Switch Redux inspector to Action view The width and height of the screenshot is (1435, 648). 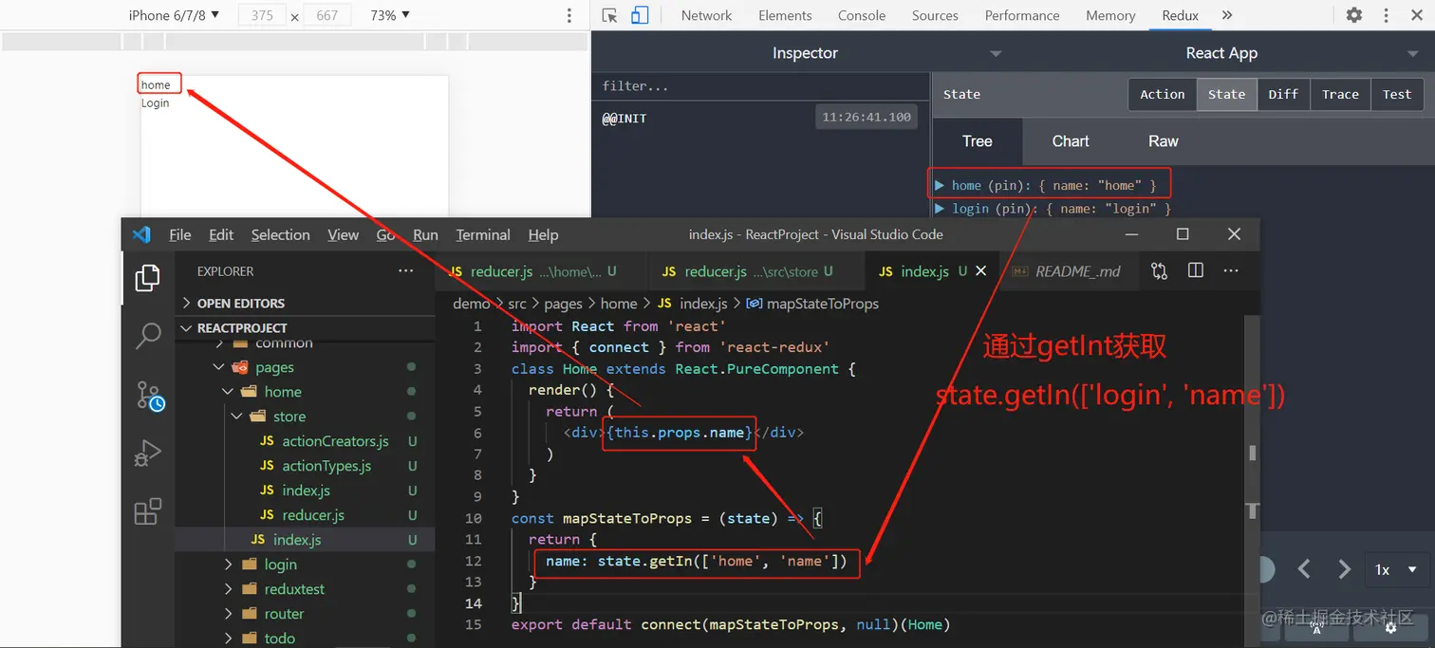(1163, 94)
